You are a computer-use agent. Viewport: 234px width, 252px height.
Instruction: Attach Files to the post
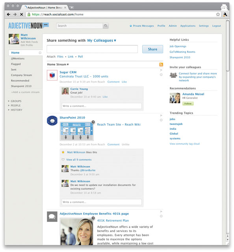pos(60,57)
